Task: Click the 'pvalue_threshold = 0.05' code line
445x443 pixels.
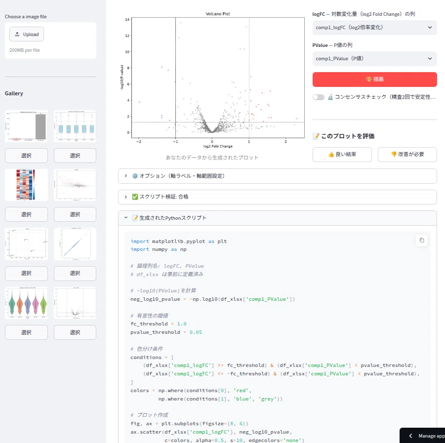Action: pyautogui.click(x=166, y=332)
